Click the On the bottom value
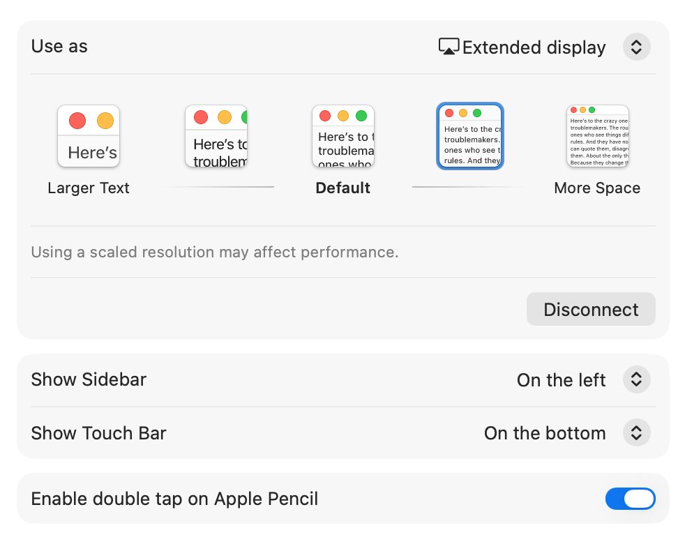The width and height of the screenshot is (685, 551). click(545, 433)
